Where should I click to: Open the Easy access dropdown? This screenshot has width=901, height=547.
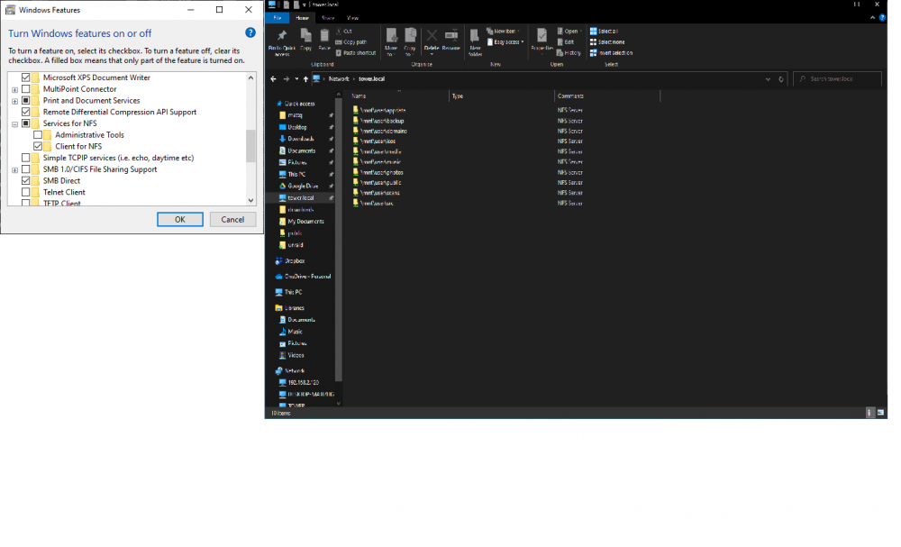tap(505, 42)
